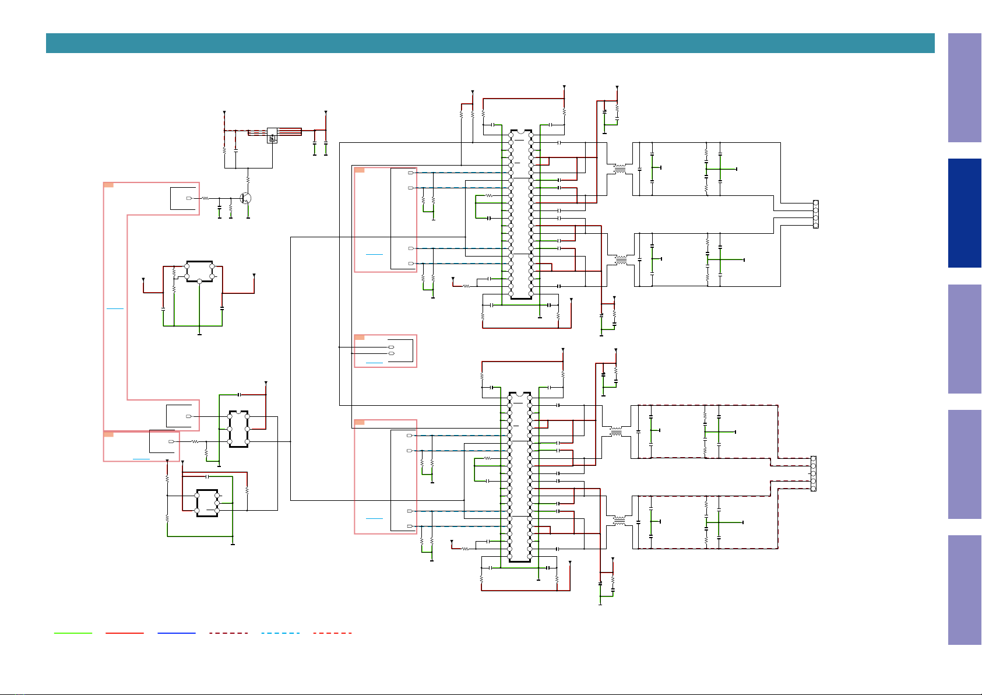Open the topmost lavender side tab
982x695 pixels.
coord(965,87)
